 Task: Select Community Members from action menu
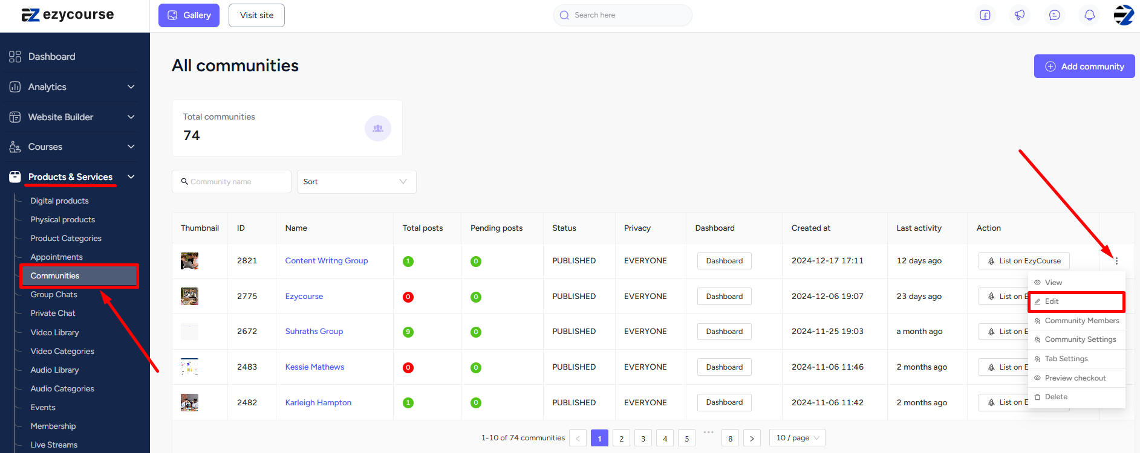pos(1076,321)
